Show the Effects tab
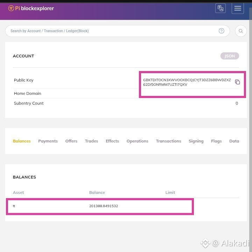 point(112,141)
